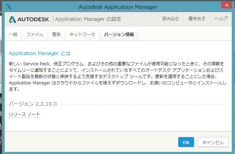Select the 警告 tab
235x154 pixels.
pos(56,34)
